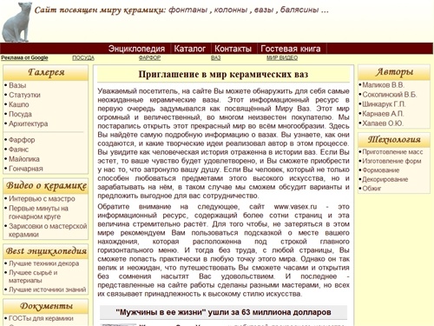
Task: Open the Фарфор category link
Action: pos(22,140)
